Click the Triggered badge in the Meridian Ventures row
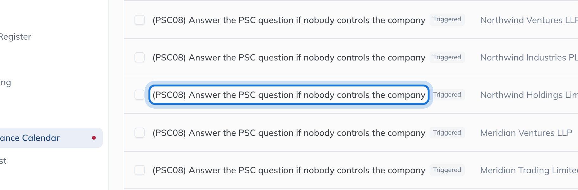Viewport: 578px width, 190px height. 447,133
